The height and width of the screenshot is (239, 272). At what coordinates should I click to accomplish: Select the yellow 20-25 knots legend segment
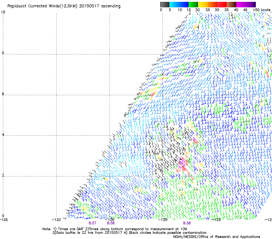pos(203,4)
